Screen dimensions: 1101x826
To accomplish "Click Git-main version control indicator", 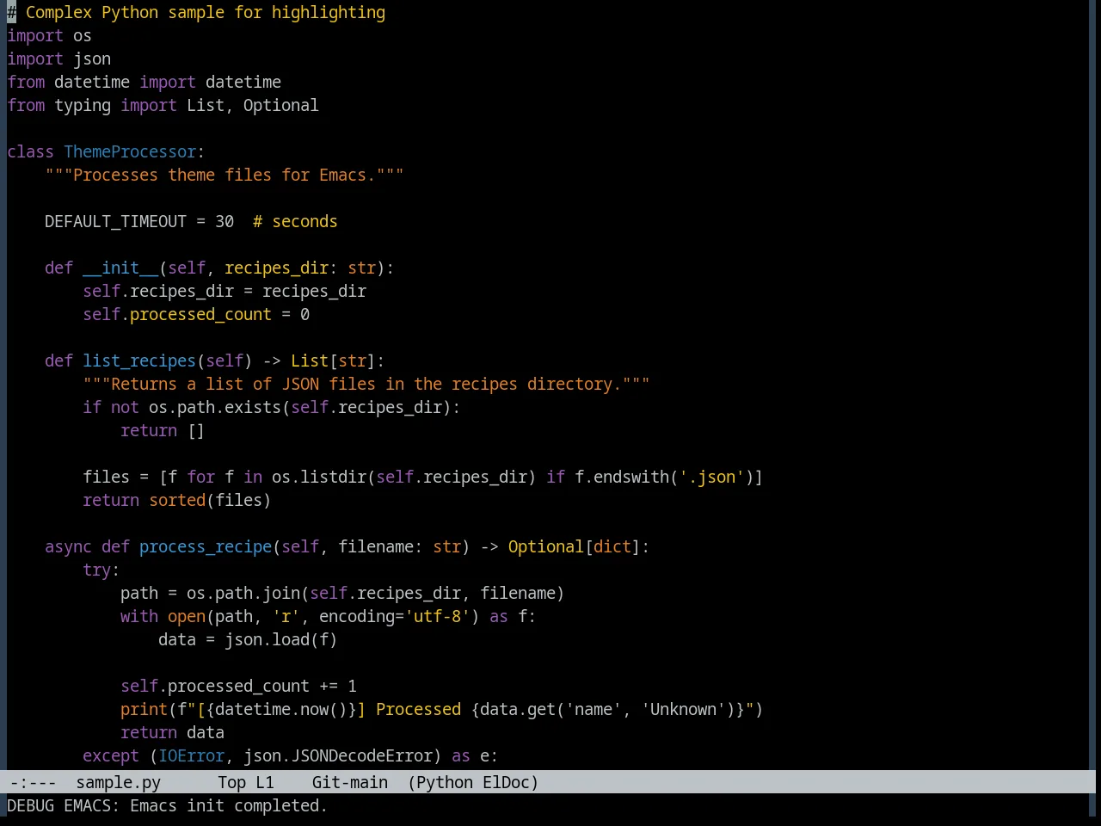I will (349, 782).
